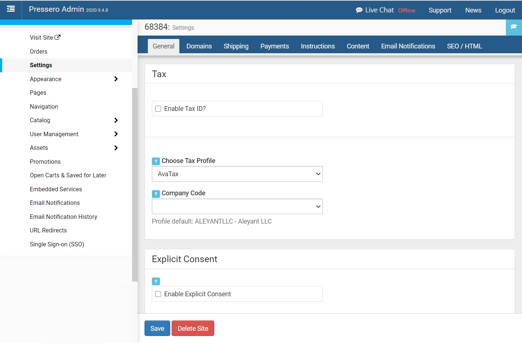Go to the Instructions tab
Image resolution: width=522 pixels, height=344 pixels.
point(318,46)
